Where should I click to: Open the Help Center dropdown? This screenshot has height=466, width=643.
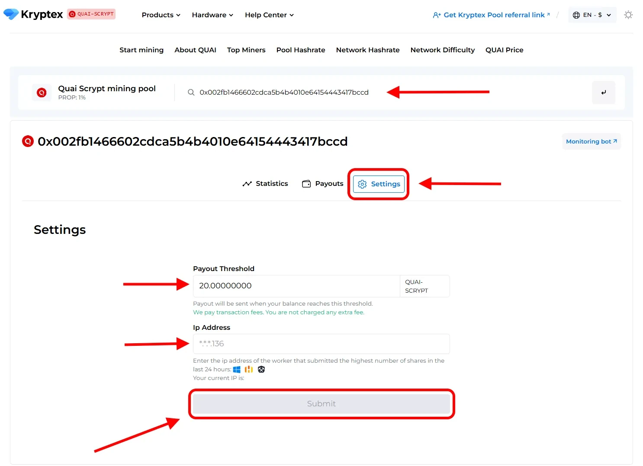269,15
